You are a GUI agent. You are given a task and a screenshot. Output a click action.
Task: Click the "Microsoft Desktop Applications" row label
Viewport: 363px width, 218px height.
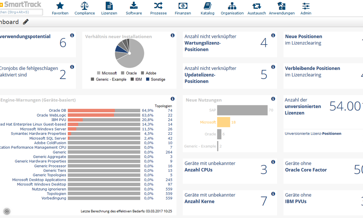click(39, 180)
